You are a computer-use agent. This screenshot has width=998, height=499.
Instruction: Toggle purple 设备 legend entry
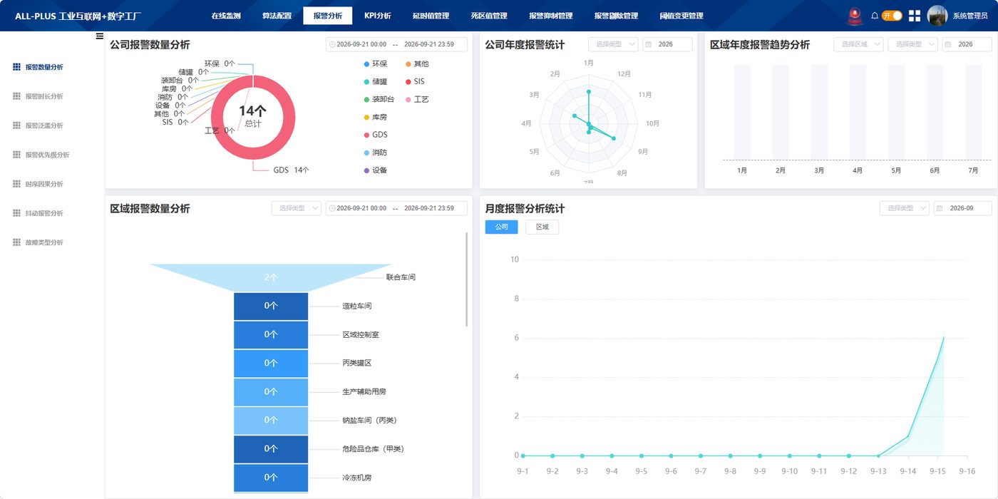click(376, 170)
